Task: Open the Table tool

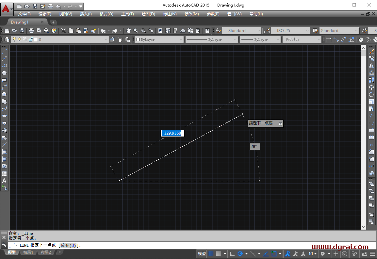Action: click(4, 173)
